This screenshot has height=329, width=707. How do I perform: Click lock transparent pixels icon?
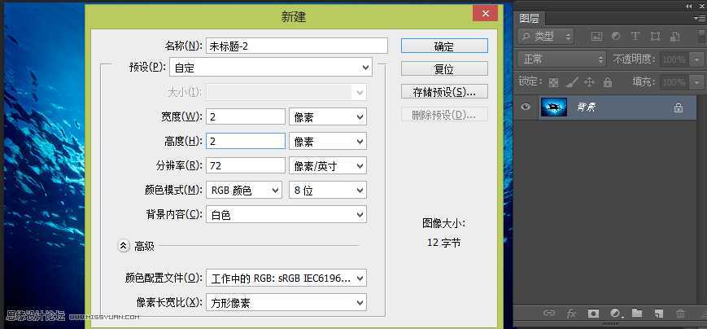[x=554, y=82]
